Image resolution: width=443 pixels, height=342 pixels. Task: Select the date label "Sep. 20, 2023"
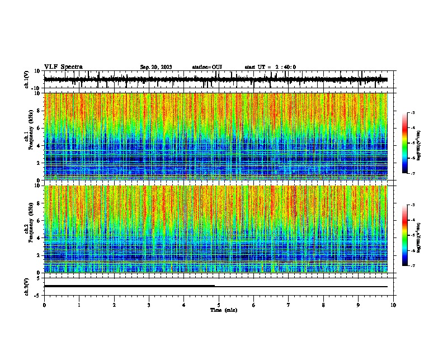(x=156, y=67)
